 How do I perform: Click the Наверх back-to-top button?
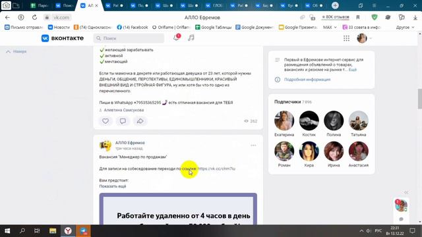point(16,51)
